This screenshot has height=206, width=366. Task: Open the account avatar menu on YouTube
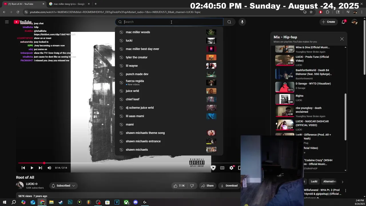pyautogui.click(x=354, y=22)
